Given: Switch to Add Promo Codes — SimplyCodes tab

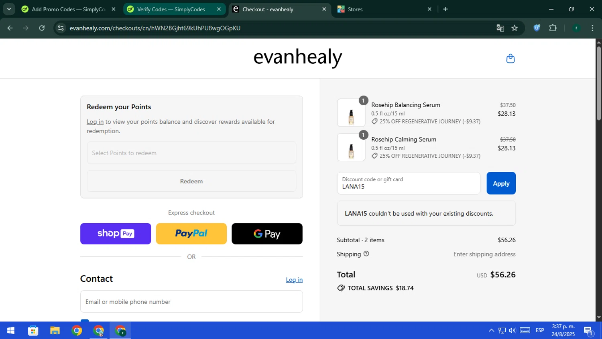Looking at the screenshot, I should pos(69,9).
